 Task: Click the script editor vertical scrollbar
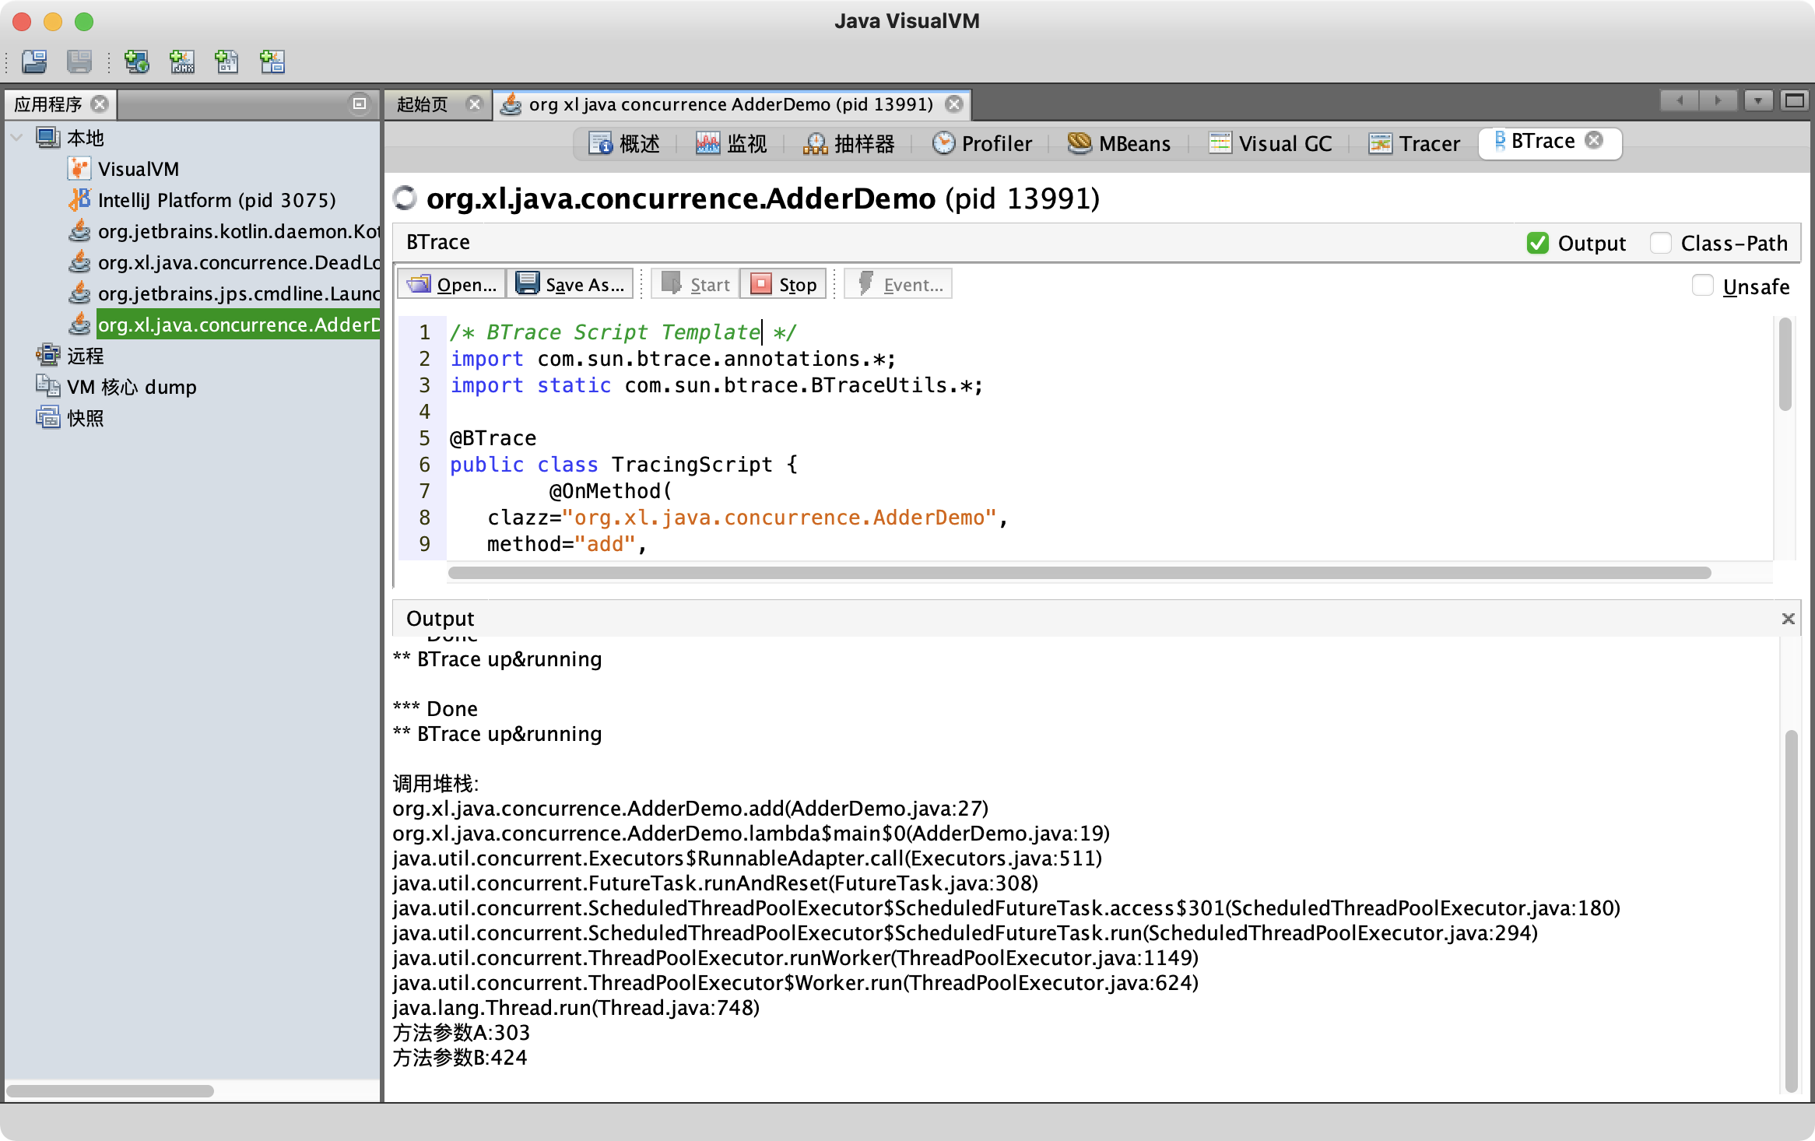1785,363
